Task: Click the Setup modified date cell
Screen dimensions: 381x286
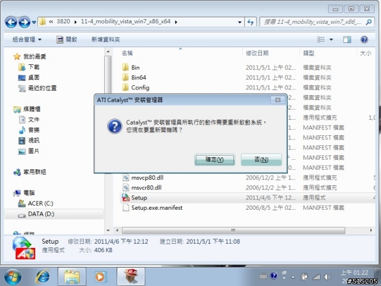Action: (x=270, y=197)
